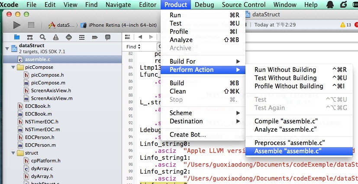Expand the Scheme submenu

[x=203, y=113]
